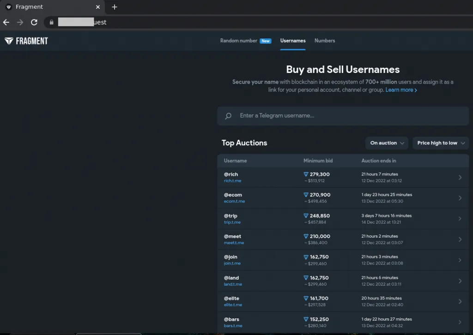The height and width of the screenshot is (335, 473).
Task: Click the TON icon beside 270,900 bid
Action: [306, 195]
